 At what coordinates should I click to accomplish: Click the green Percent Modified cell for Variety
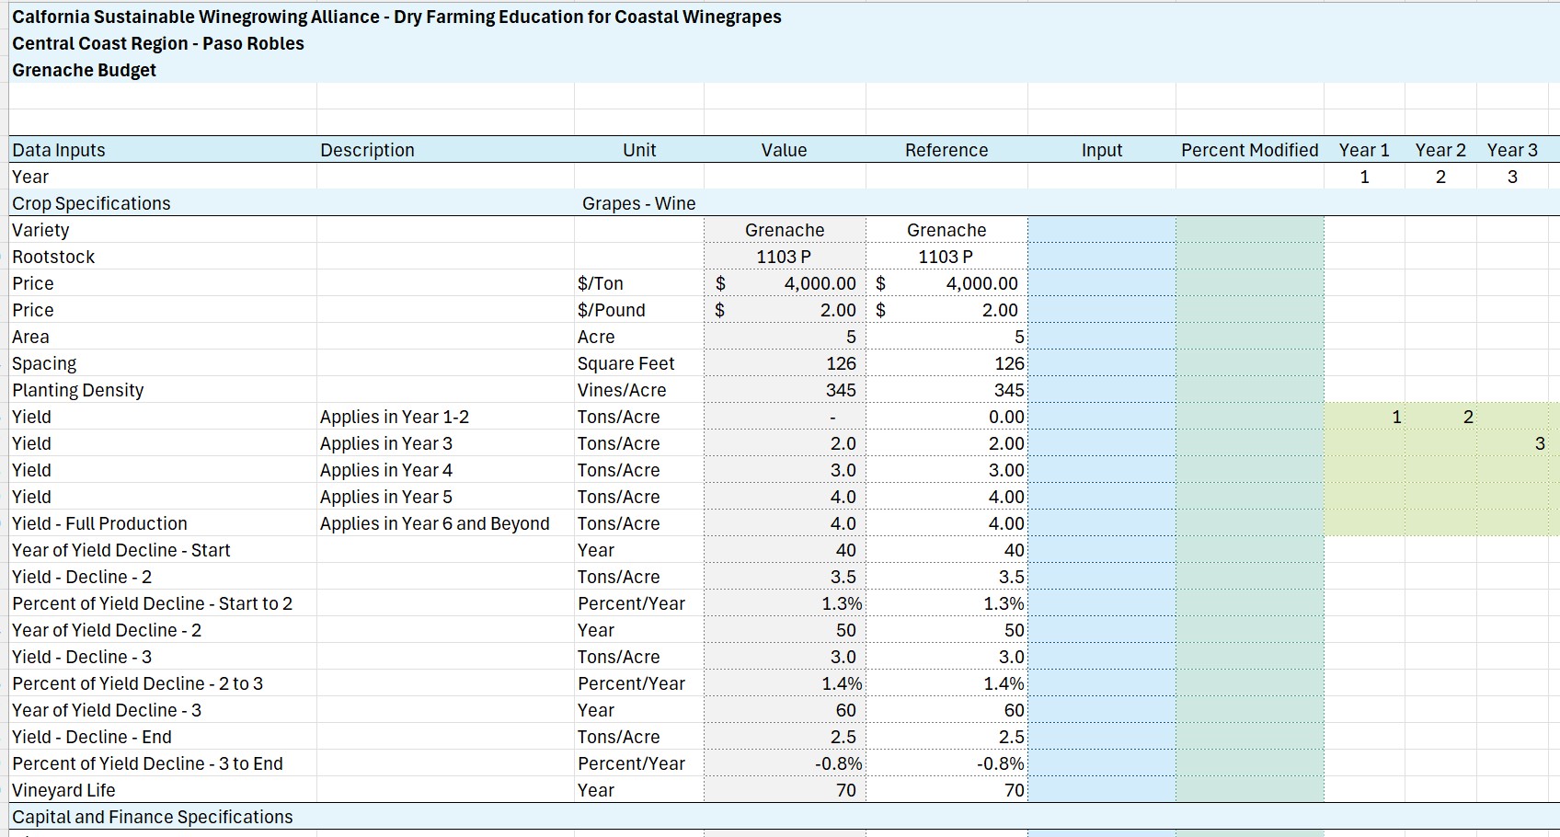[1249, 230]
